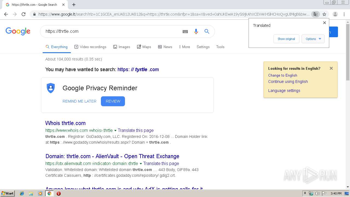Open a new tab with the plus icon
Screen dimensions: 350x197
(x=74, y=5)
